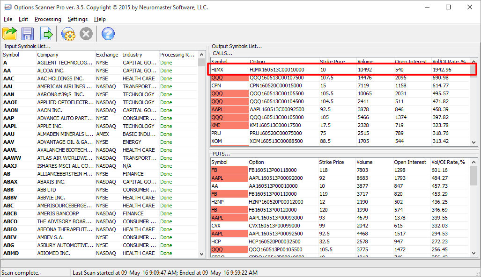Click the globe-and-gear processing toolbar icon
481x277 pixels.
coord(68,34)
